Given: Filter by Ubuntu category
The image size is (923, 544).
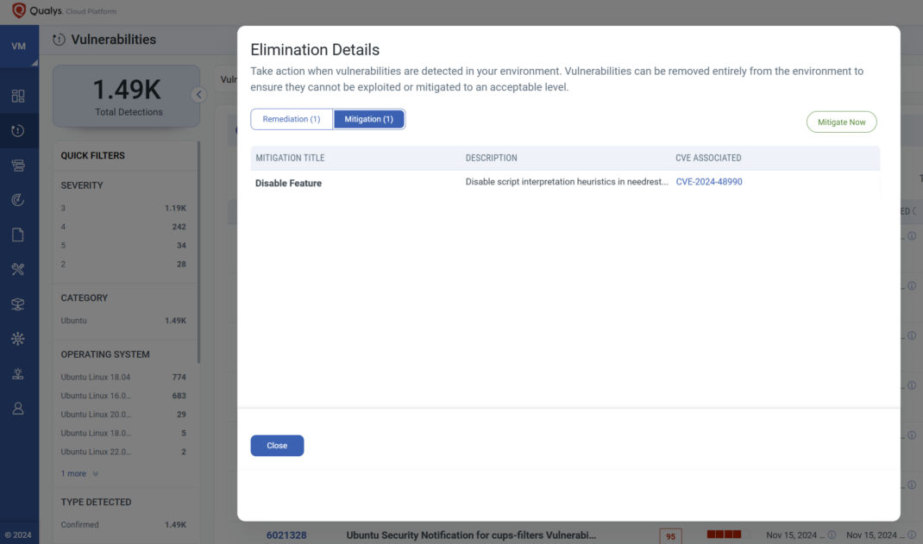Looking at the screenshot, I should click(123, 321).
